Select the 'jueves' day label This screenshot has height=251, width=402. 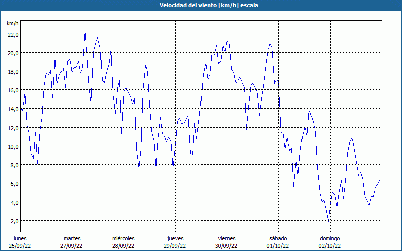pyautogui.click(x=175, y=238)
